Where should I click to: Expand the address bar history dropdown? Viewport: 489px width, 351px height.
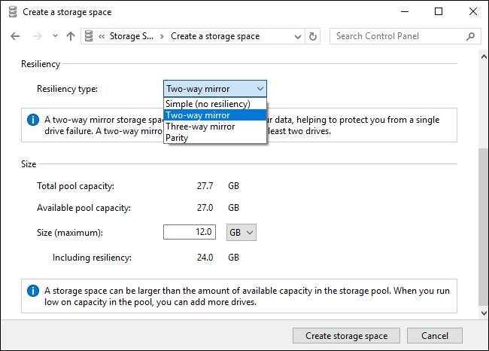pos(296,36)
